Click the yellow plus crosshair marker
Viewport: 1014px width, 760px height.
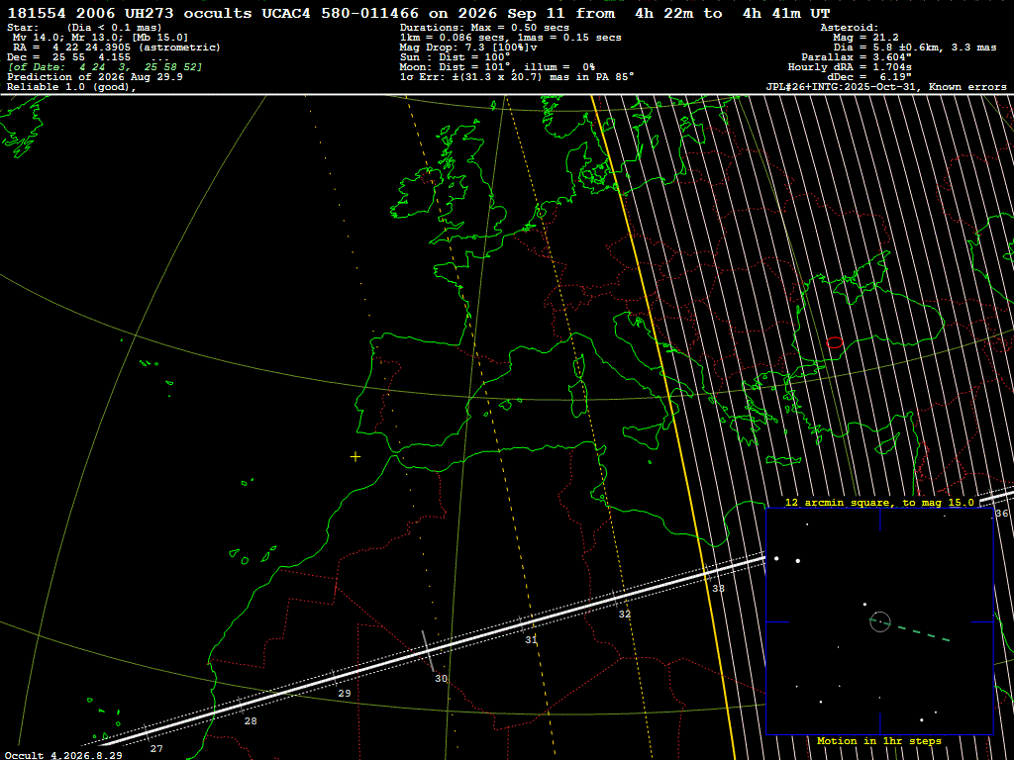[x=355, y=457]
